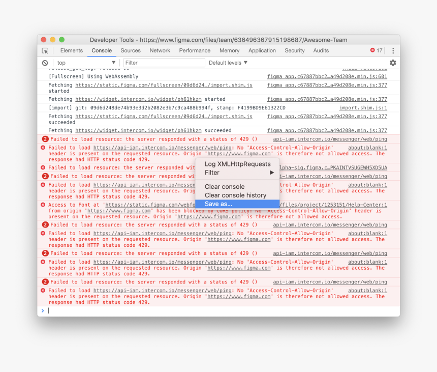Select Clear console history menu item
The image size is (437, 372).
coord(237,195)
